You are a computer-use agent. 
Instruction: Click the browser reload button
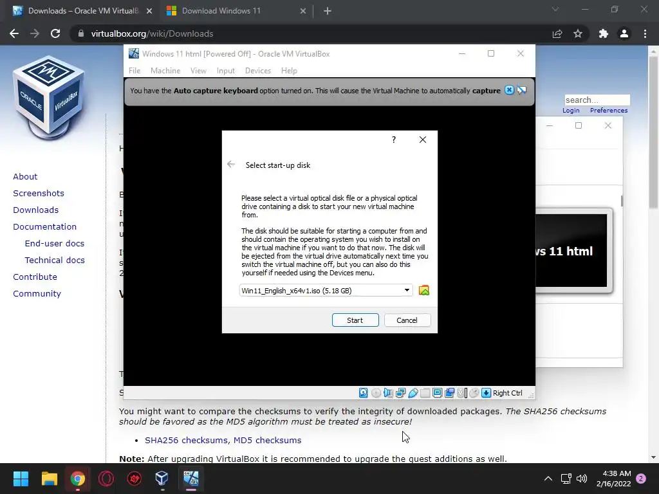(x=55, y=33)
